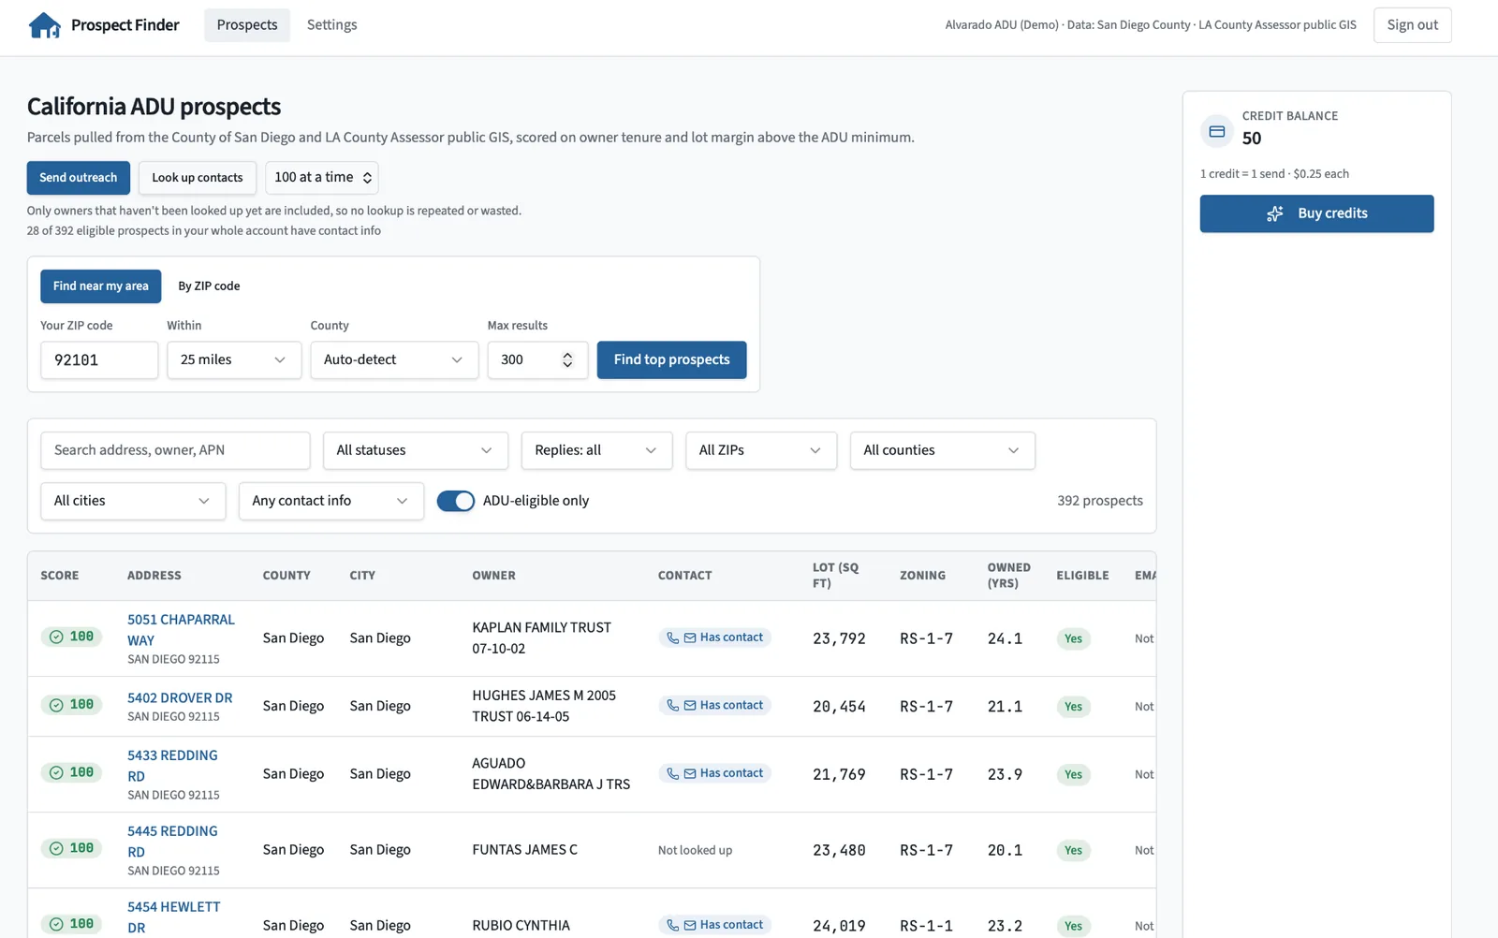The image size is (1498, 938).
Task: Click lot size value 23,792
Action: click(839, 638)
